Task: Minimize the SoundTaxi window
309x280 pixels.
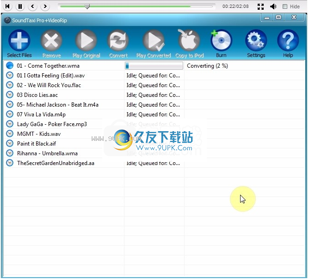Action: pos(267,17)
